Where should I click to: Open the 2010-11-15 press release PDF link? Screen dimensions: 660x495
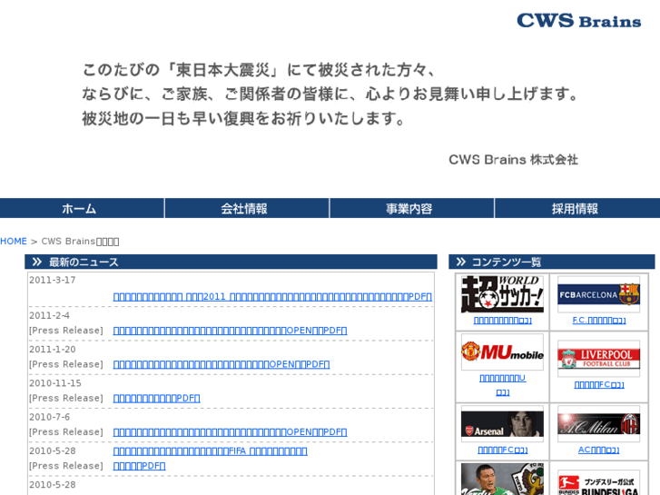[x=156, y=398]
